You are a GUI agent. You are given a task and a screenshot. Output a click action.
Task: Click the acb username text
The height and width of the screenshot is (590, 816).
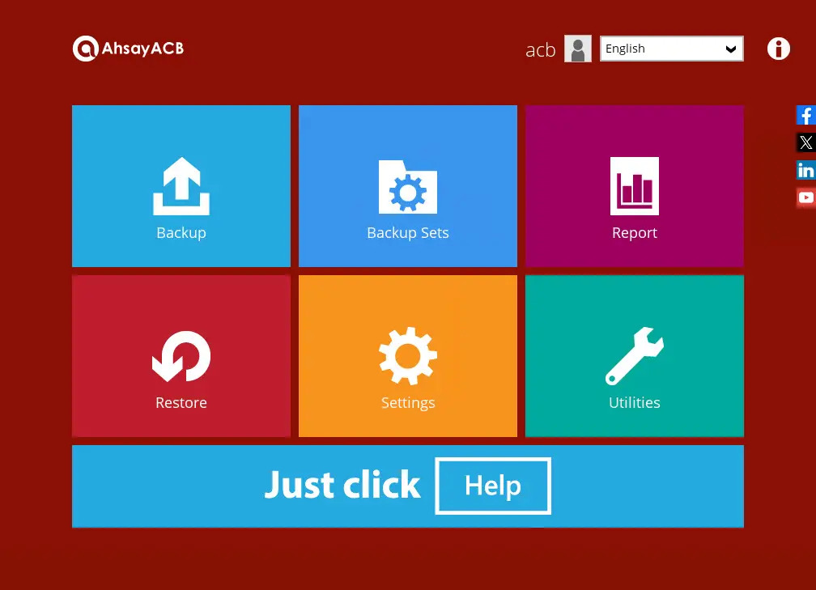(x=540, y=50)
